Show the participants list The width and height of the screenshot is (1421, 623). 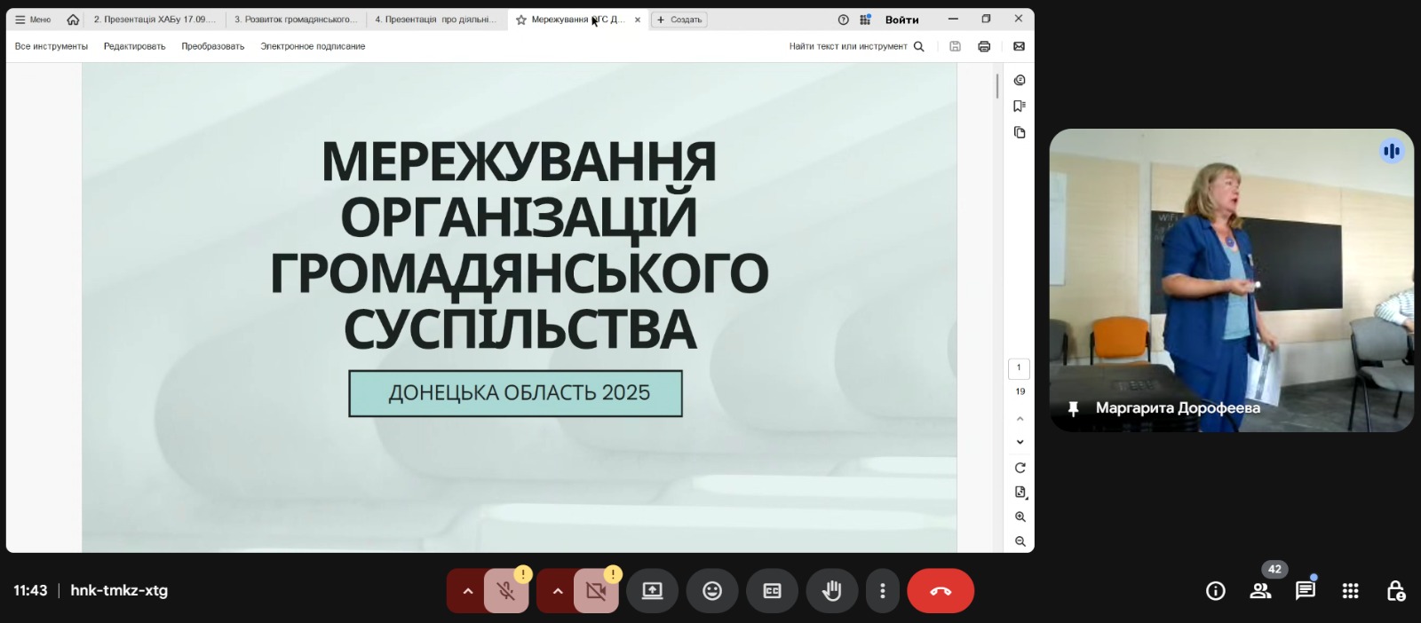(x=1260, y=591)
